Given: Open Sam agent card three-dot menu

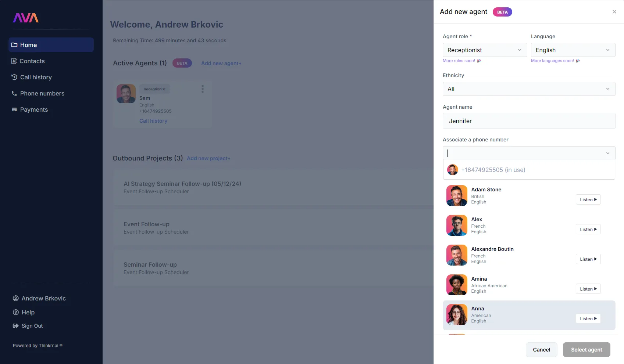Looking at the screenshot, I should (x=203, y=89).
